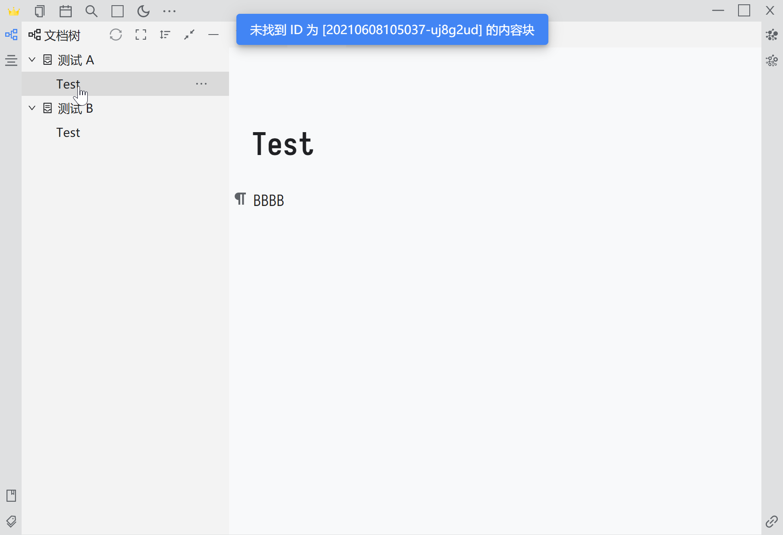The height and width of the screenshot is (535, 783).
Task: Collapse the 测试 A notebook
Action: tap(32, 60)
